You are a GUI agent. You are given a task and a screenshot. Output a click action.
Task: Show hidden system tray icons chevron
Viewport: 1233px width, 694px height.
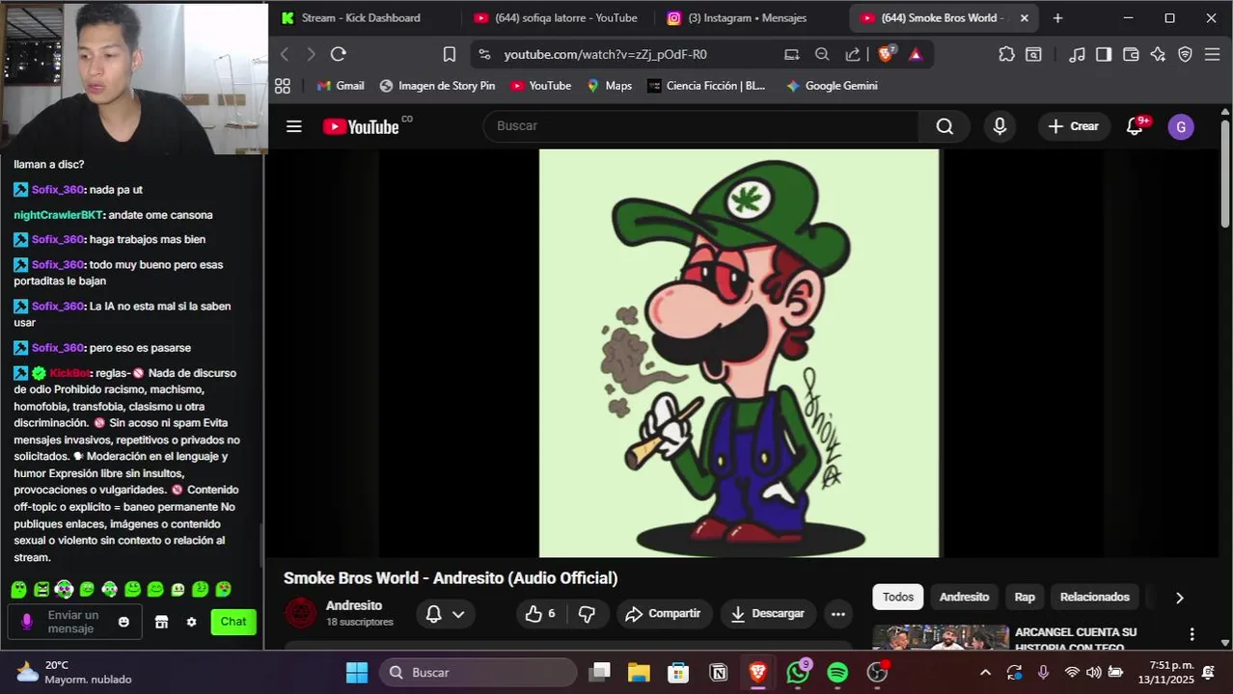coord(985,673)
